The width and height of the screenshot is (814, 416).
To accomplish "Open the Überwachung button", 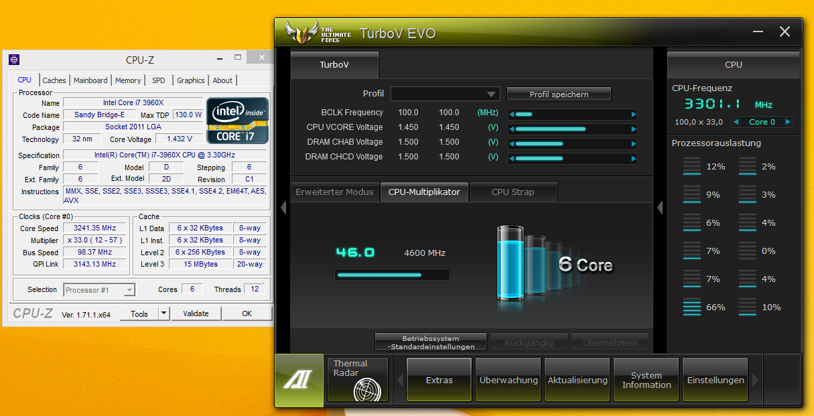I will tap(508, 380).
